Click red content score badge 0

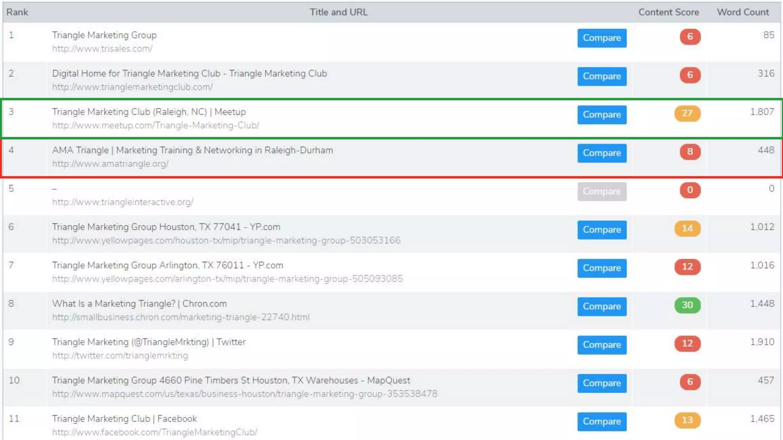[690, 190]
